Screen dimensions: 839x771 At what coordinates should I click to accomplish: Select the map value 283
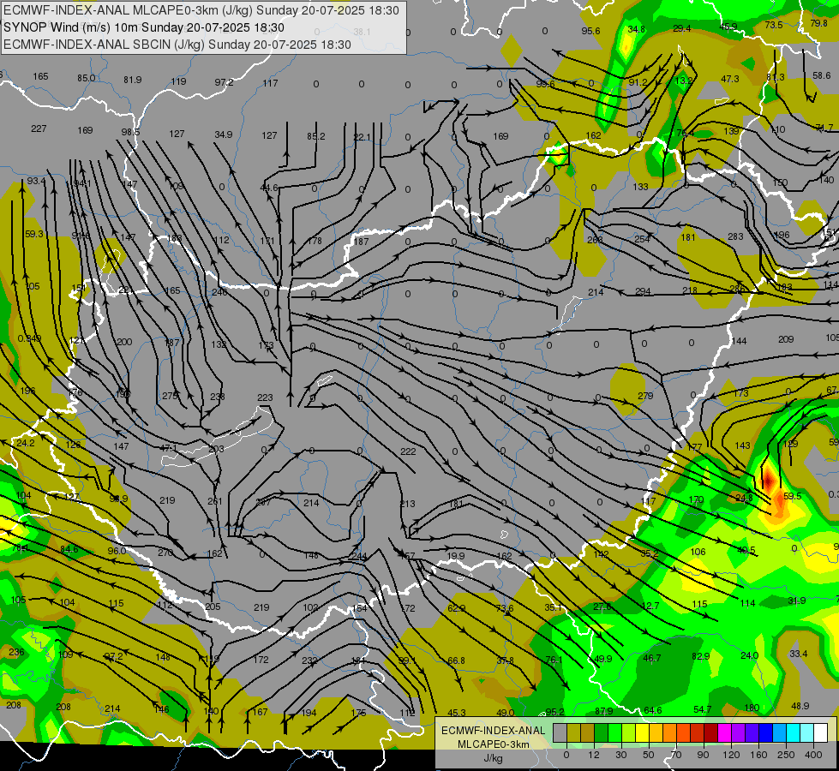[735, 236]
